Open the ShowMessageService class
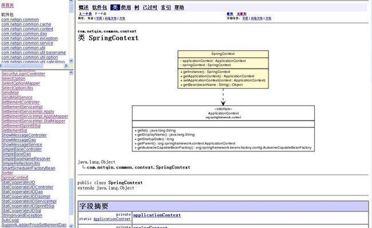This screenshot has width=372, height=228. coord(22,145)
